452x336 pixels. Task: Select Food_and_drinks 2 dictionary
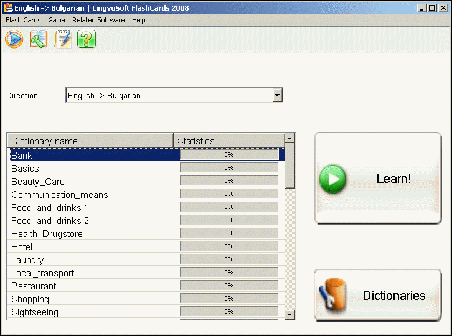146,220
